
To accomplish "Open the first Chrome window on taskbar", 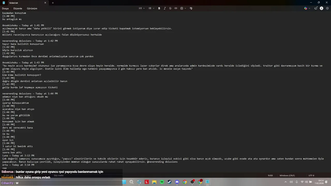I will [x=185, y=182].
